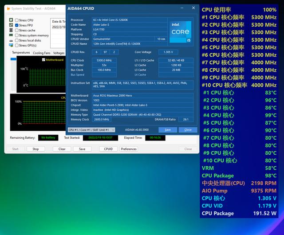The height and width of the screenshot is (235, 284).
Task: Click the #7 CPU 核心频率 4000 MHz row
Action: coord(239,63)
